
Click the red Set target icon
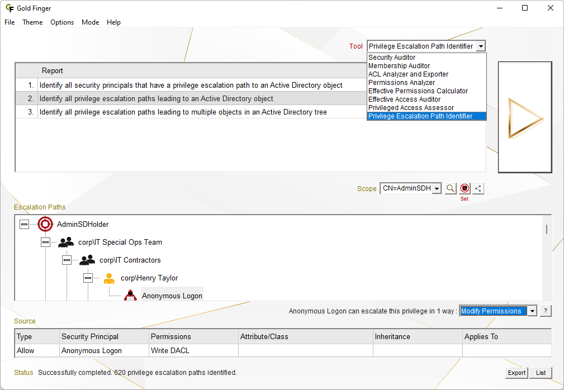coord(465,188)
